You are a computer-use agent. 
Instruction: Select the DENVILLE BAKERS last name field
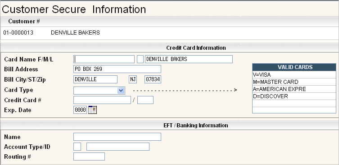click(x=189, y=59)
